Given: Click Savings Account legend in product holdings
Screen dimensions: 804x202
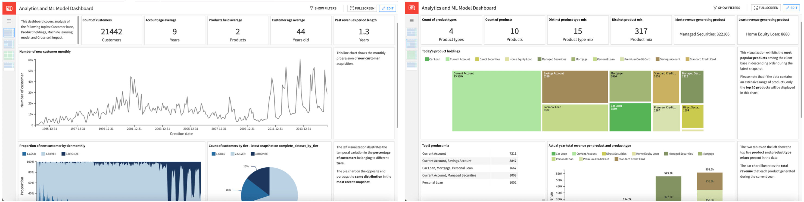Looking at the screenshot, I should 668,59.
